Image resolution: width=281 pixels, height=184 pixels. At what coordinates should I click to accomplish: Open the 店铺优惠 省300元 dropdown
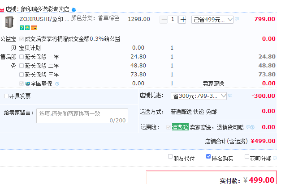(x=199, y=96)
